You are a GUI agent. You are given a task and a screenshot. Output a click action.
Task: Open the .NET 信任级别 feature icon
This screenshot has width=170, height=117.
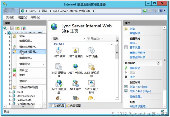pyautogui.click(x=59, y=83)
